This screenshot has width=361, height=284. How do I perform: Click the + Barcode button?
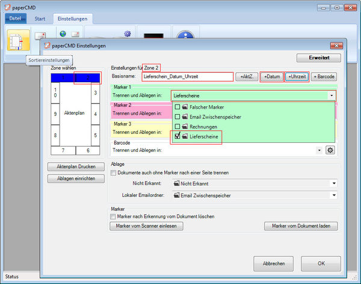click(x=324, y=76)
